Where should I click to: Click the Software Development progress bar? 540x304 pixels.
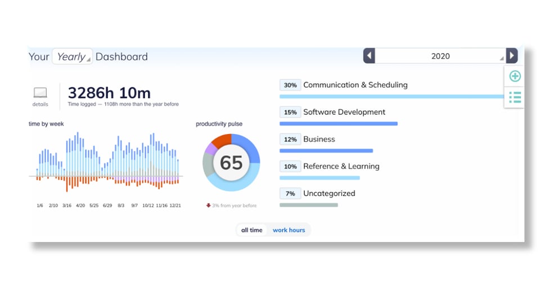(x=338, y=124)
